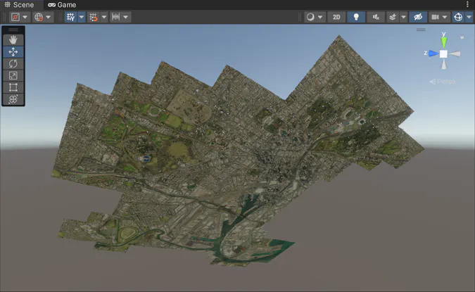This screenshot has height=292, width=475.
Task: Toggle hidden objects visibility eye button
Action: [418, 17]
